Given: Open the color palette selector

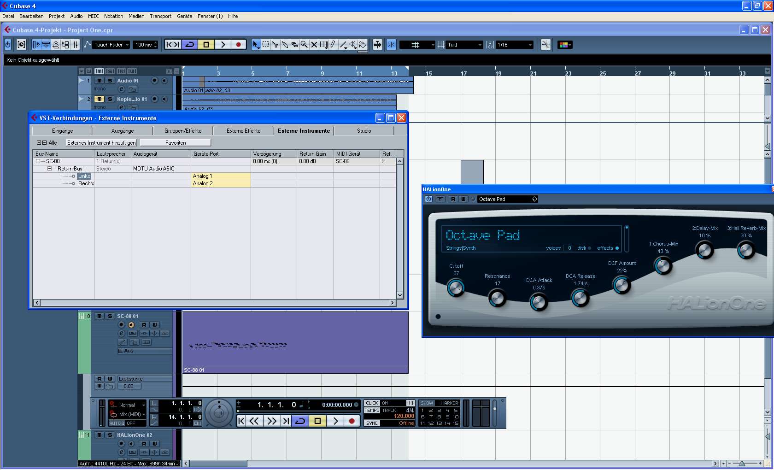Looking at the screenshot, I should 565,45.
